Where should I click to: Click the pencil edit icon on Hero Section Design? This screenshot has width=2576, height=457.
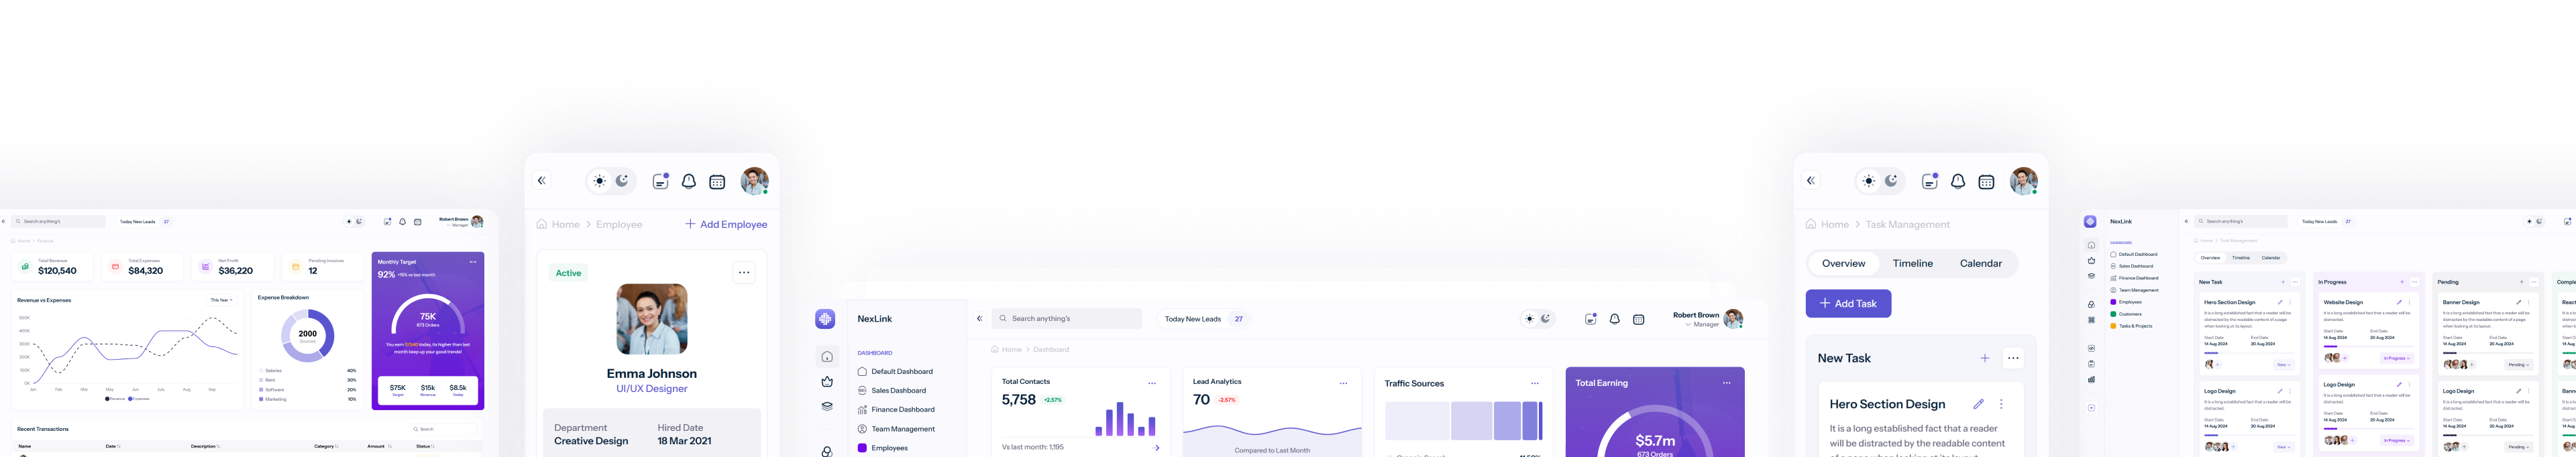(1977, 404)
